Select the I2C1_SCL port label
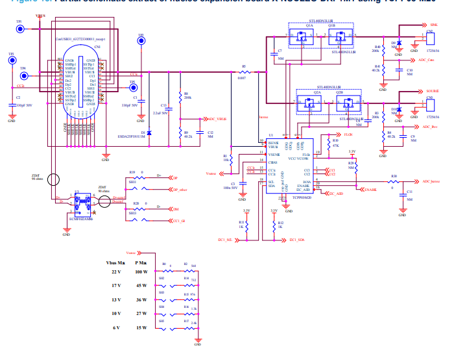The width and height of the screenshot is (454, 354). (225, 240)
